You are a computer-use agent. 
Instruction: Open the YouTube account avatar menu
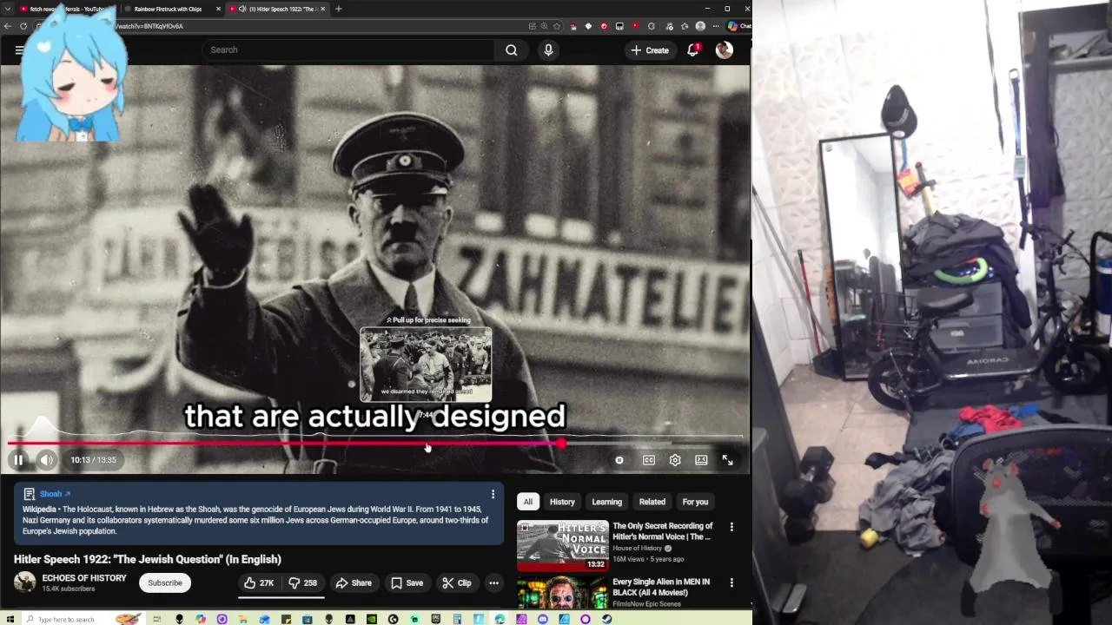[725, 50]
